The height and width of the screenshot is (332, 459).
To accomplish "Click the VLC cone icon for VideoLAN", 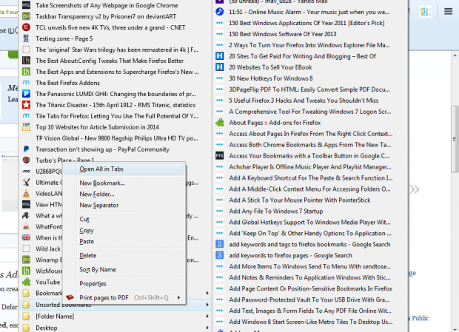I will tap(26, 193).
